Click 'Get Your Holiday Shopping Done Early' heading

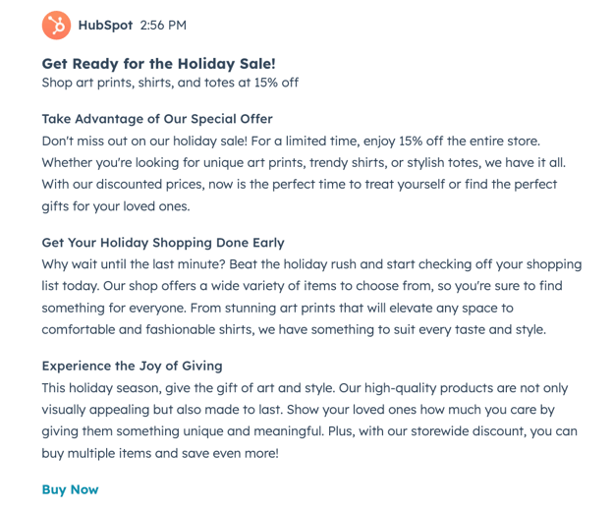click(163, 243)
